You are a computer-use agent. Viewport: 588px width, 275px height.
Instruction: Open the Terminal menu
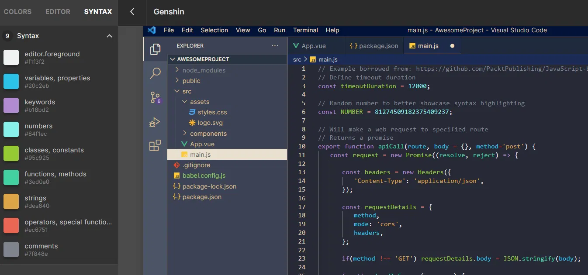point(305,30)
